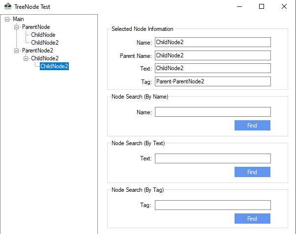The image size is (296, 234).
Task: Focus the Tag input in Node Search
Action: click(212, 205)
